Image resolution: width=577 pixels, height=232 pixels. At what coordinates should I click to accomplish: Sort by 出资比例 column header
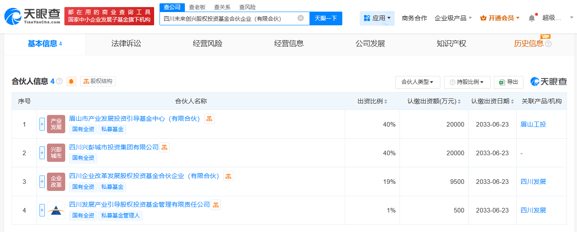373,101
